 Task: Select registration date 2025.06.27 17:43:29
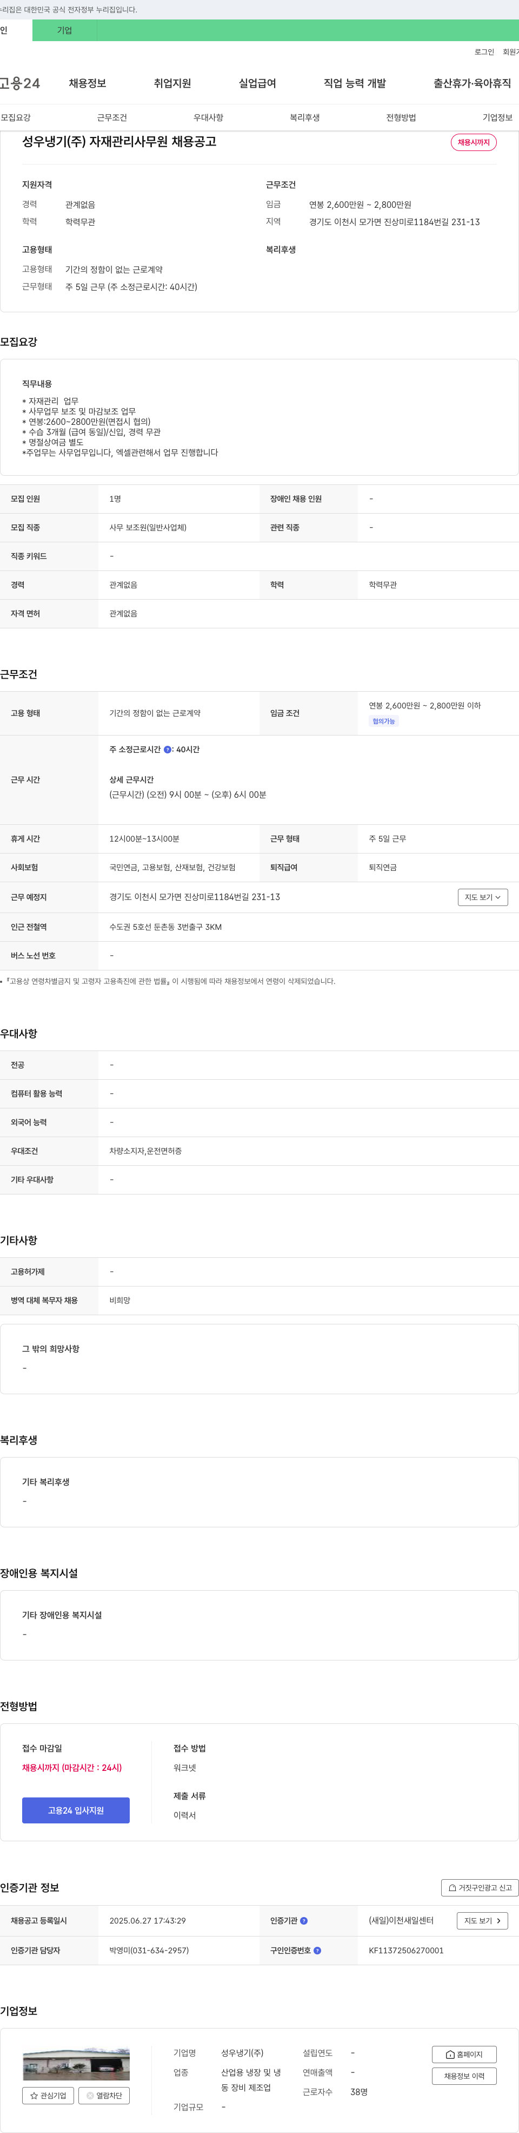click(148, 1920)
